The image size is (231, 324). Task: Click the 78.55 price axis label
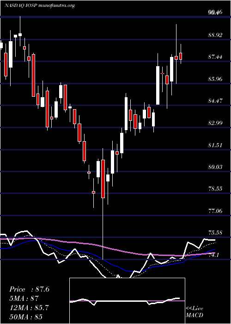pyautogui.click(x=215, y=189)
